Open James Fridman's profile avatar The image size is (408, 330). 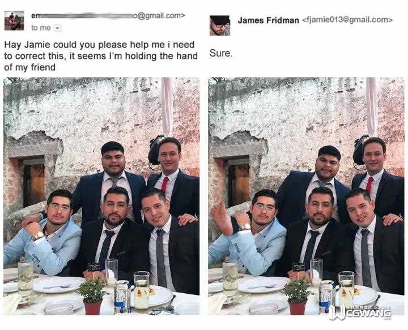point(220,25)
